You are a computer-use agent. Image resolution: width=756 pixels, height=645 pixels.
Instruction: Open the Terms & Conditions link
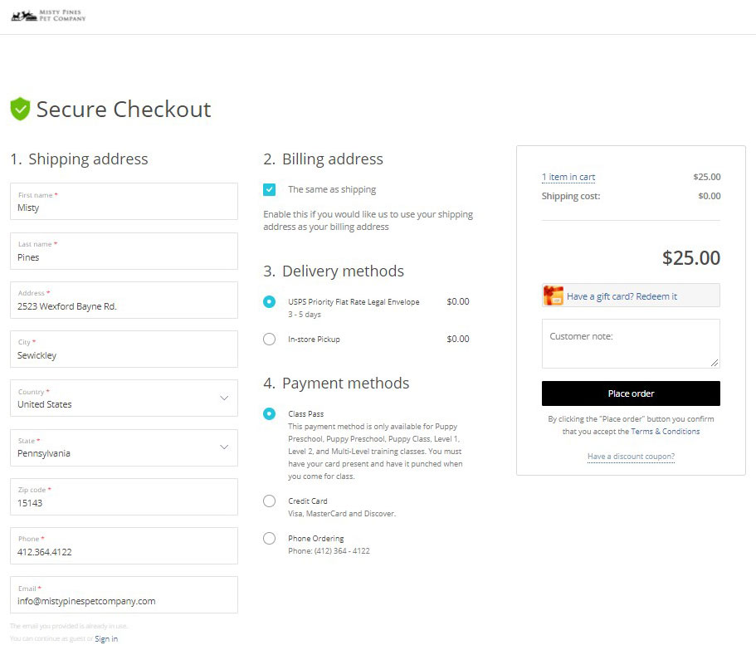click(x=665, y=432)
